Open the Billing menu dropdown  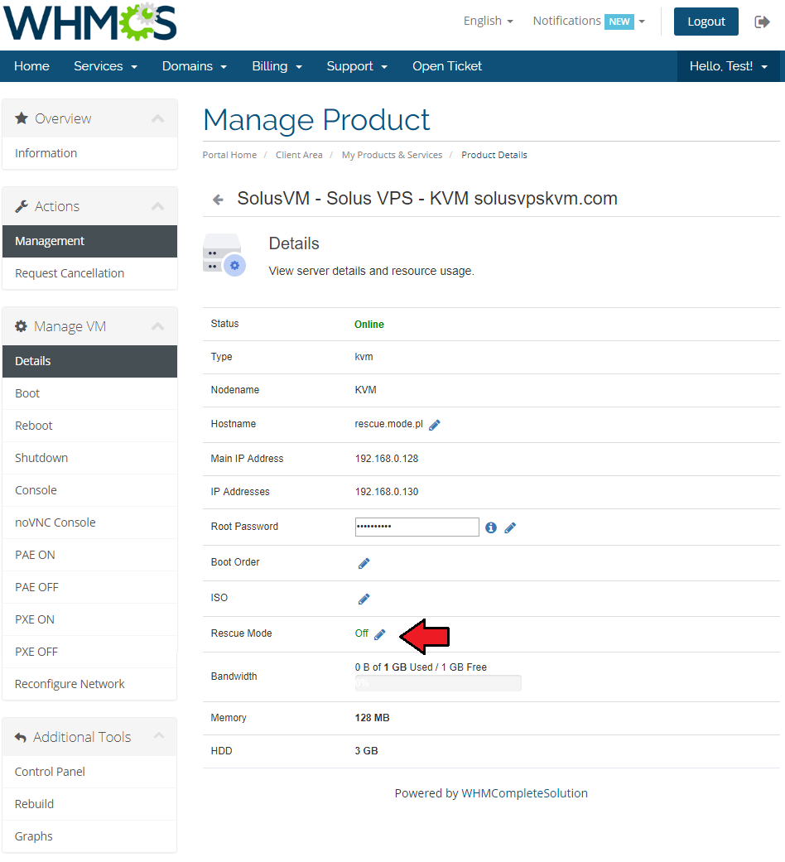(277, 66)
